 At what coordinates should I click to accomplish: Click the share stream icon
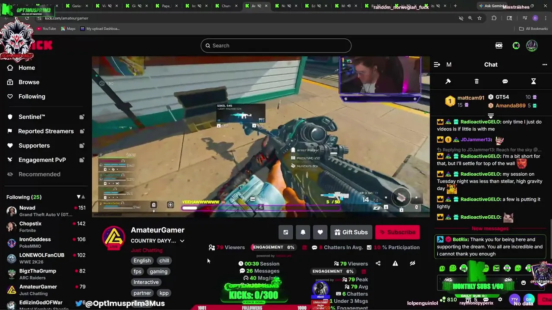click(378, 263)
